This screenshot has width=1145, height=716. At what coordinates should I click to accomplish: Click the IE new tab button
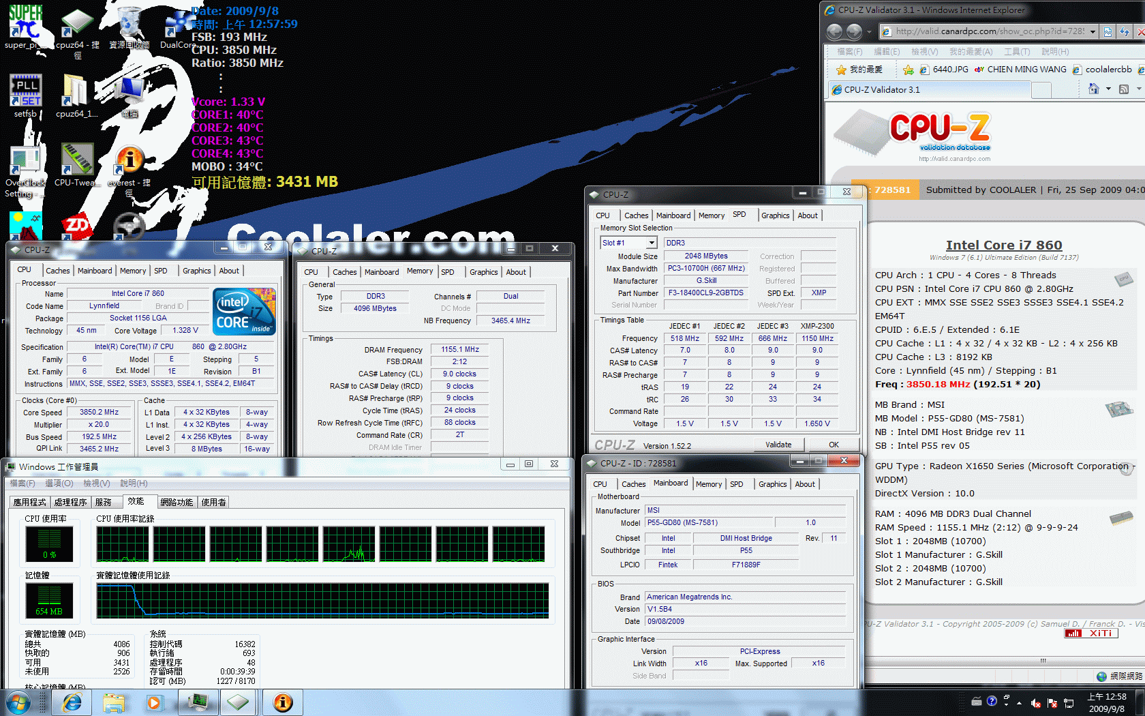click(1041, 90)
